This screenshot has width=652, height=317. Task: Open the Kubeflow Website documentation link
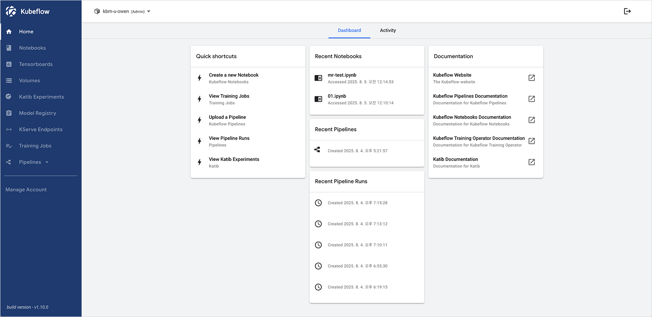point(486,78)
